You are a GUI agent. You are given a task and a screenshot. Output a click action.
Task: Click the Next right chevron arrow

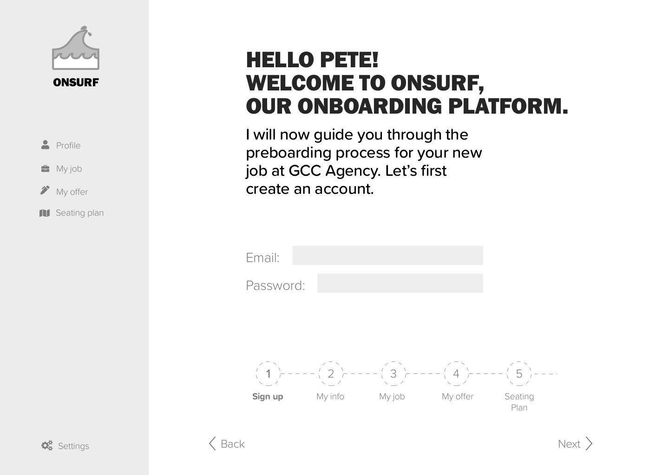click(589, 443)
